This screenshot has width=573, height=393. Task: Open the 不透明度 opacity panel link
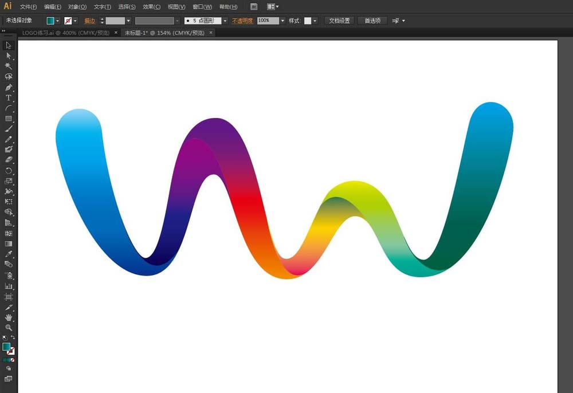click(x=242, y=21)
